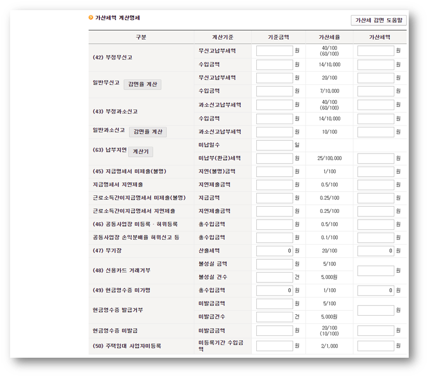Focus 총수입금액 field for 손익분배율 허위신고
Viewport: 429px width, 378px height.
(275, 238)
